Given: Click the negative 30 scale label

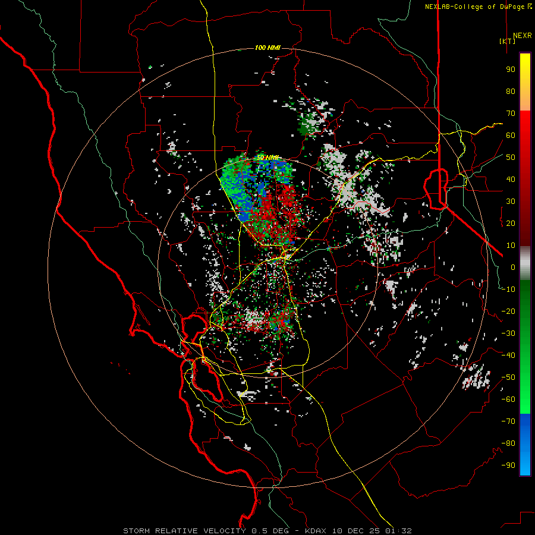Looking at the screenshot, I should [508, 333].
